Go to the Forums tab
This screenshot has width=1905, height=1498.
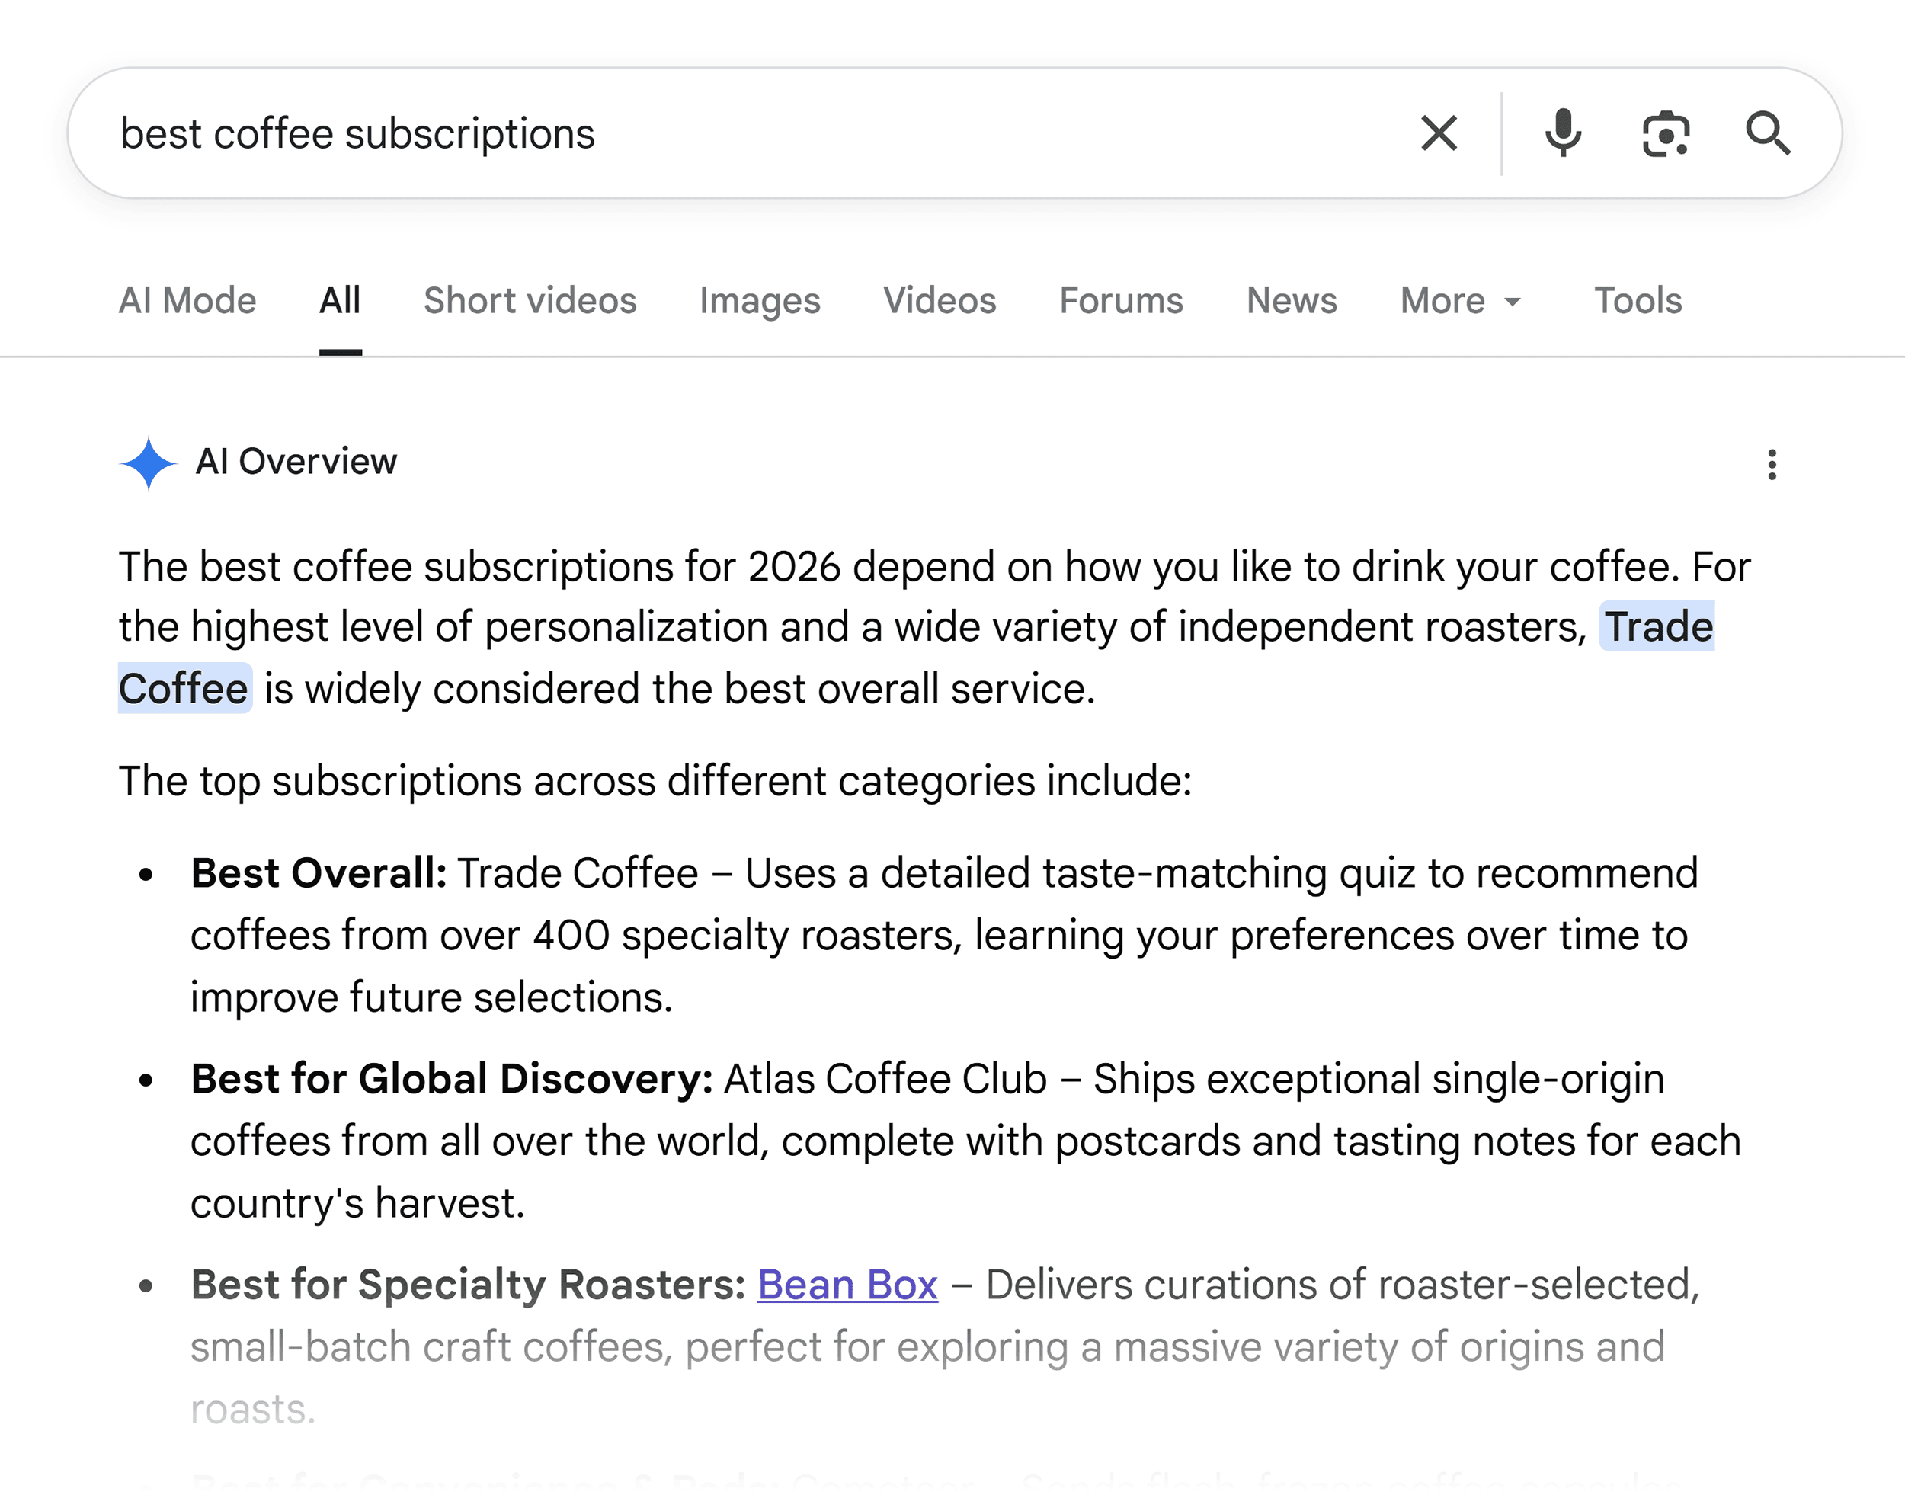pyautogui.click(x=1121, y=301)
